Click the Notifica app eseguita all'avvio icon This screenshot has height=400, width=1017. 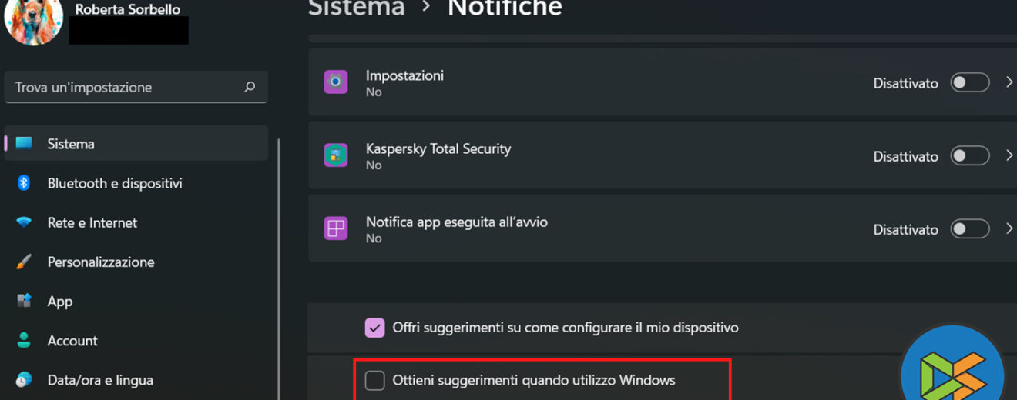[x=336, y=228]
